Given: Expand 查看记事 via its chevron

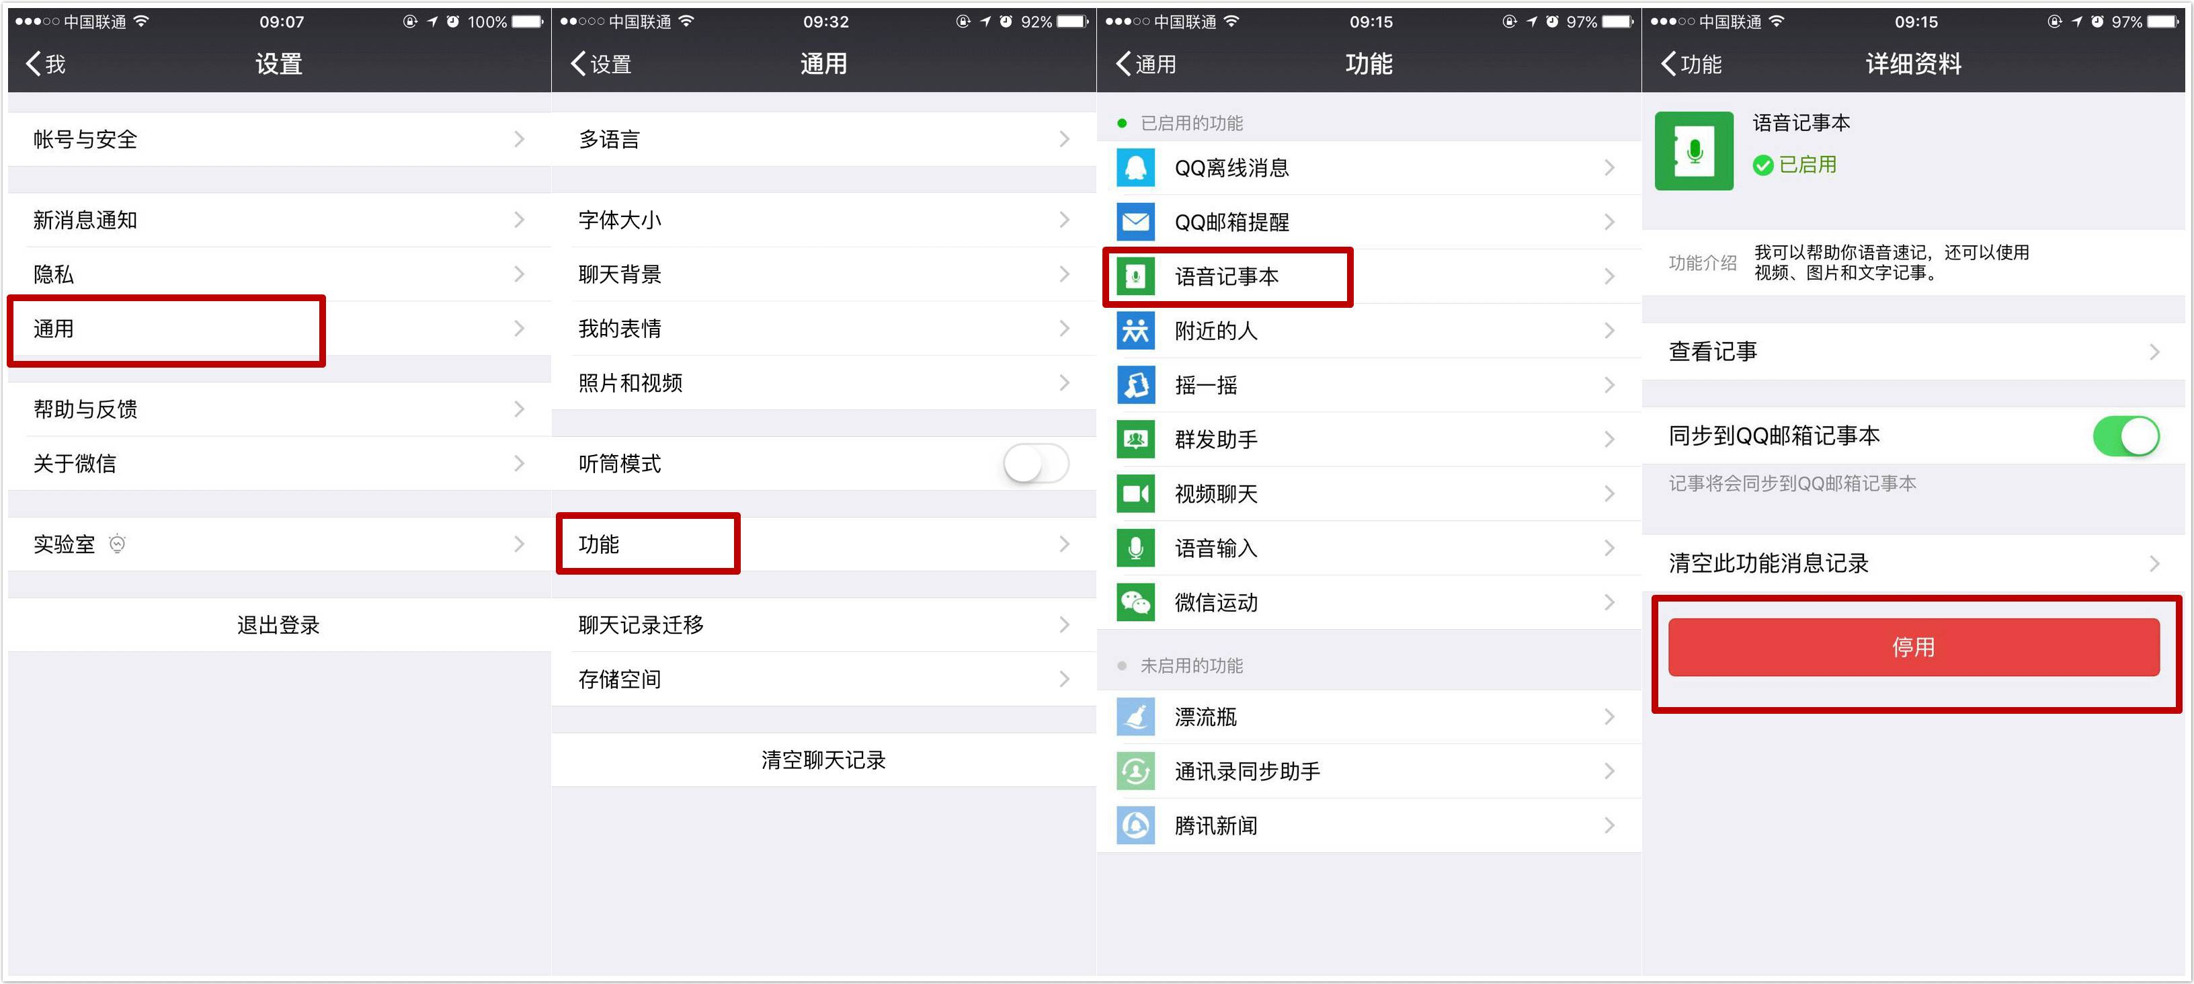Looking at the screenshot, I should coord(2154,350).
